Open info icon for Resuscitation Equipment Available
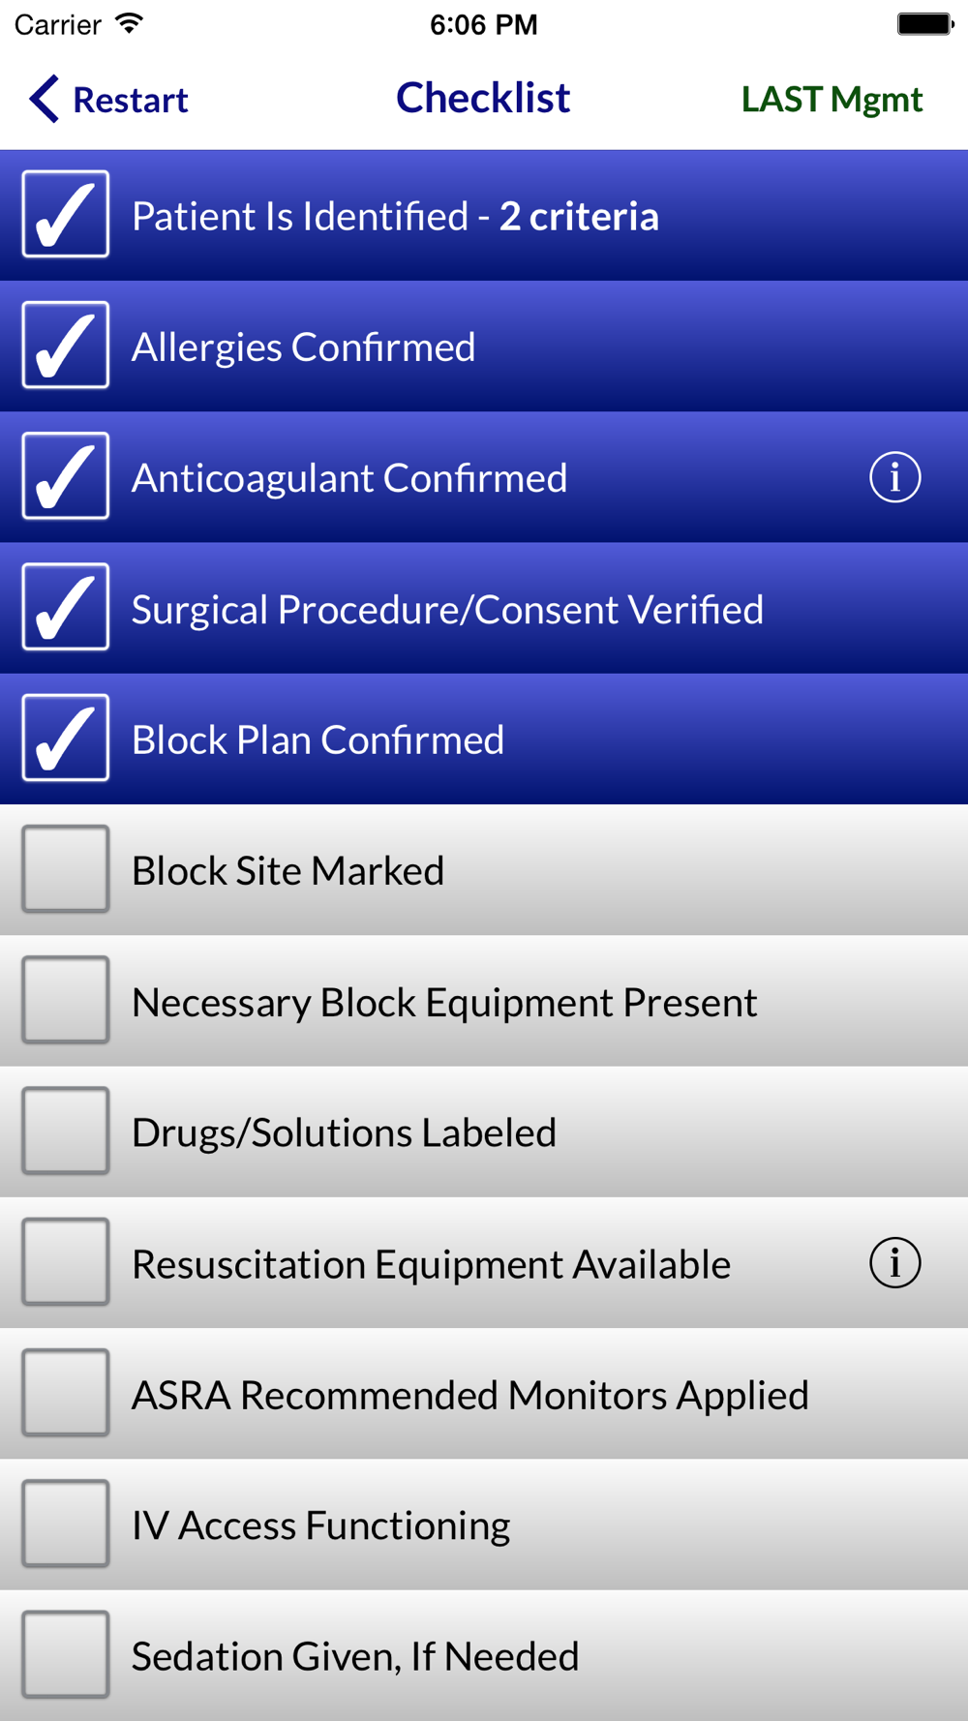 [x=894, y=1263]
